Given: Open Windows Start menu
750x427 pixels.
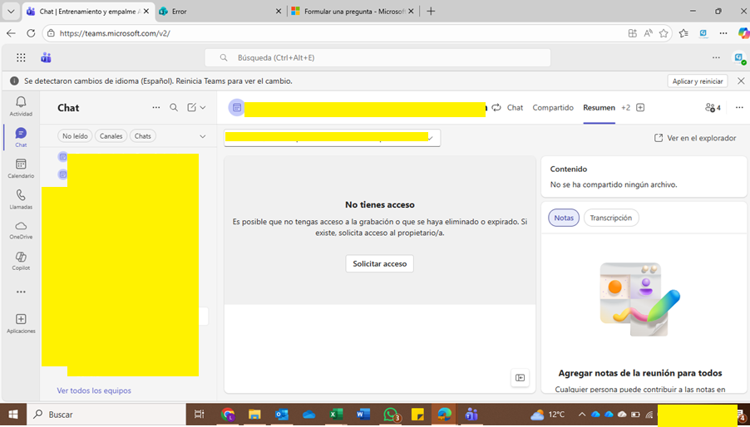Looking at the screenshot, I should click(13, 415).
